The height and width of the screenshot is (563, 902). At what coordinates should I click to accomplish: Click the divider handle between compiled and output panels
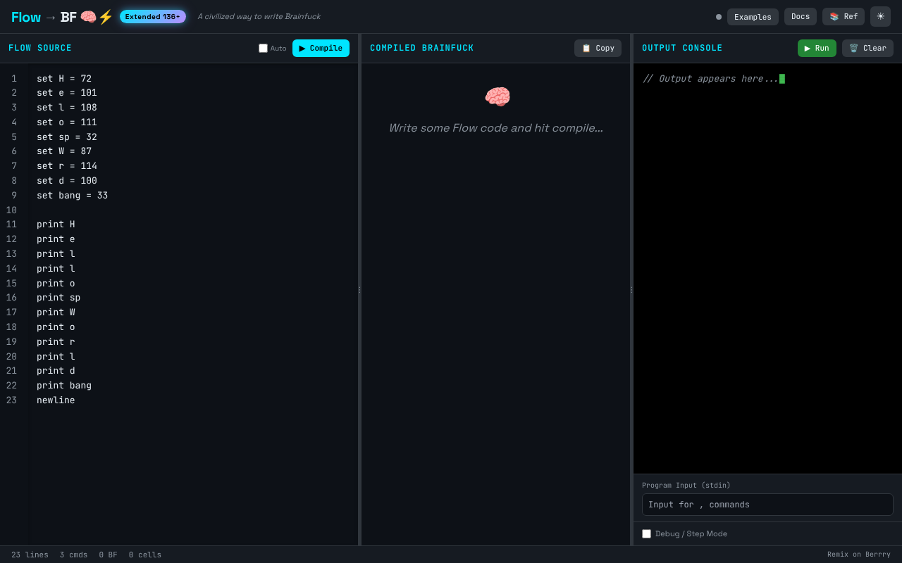631,289
